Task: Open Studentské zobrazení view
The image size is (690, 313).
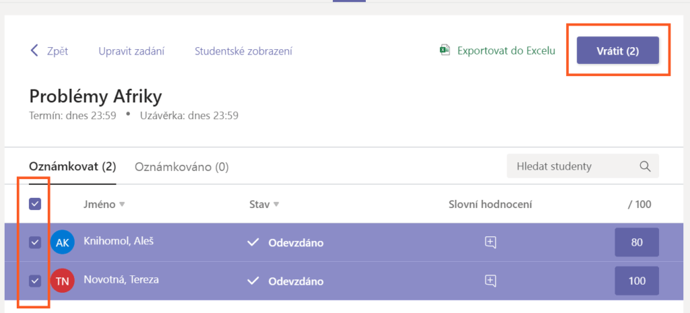Action: pos(243,51)
